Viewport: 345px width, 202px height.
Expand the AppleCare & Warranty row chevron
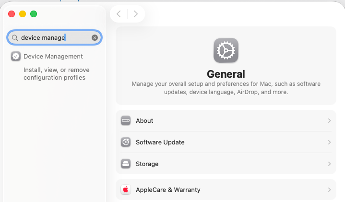tap(329, 190)
